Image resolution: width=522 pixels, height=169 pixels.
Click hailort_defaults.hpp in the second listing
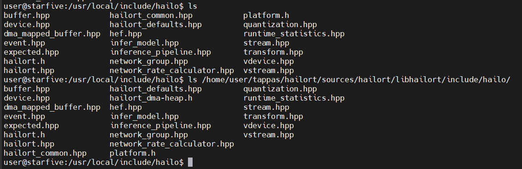point(155,89)
